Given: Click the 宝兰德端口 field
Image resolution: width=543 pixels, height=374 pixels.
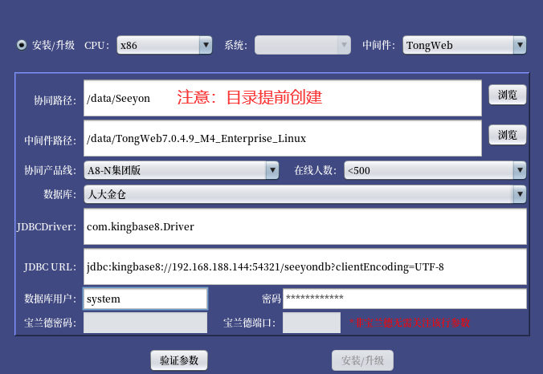Looking at the screenshot, I should pyautogui.click(x=312, y=323).
